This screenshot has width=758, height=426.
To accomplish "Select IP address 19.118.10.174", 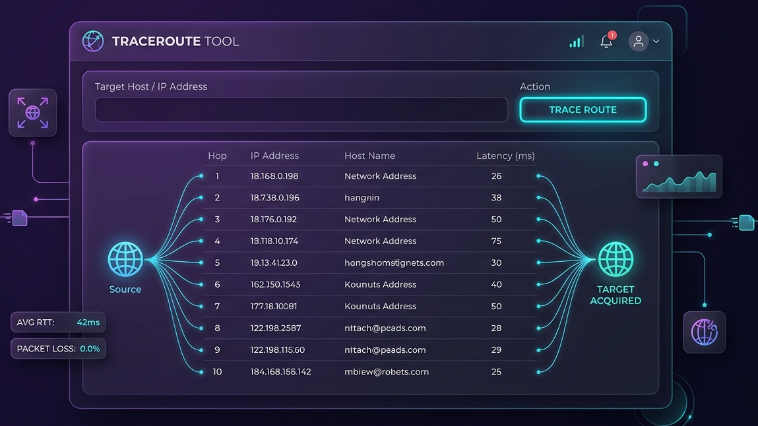I will [x=274, y=241].
